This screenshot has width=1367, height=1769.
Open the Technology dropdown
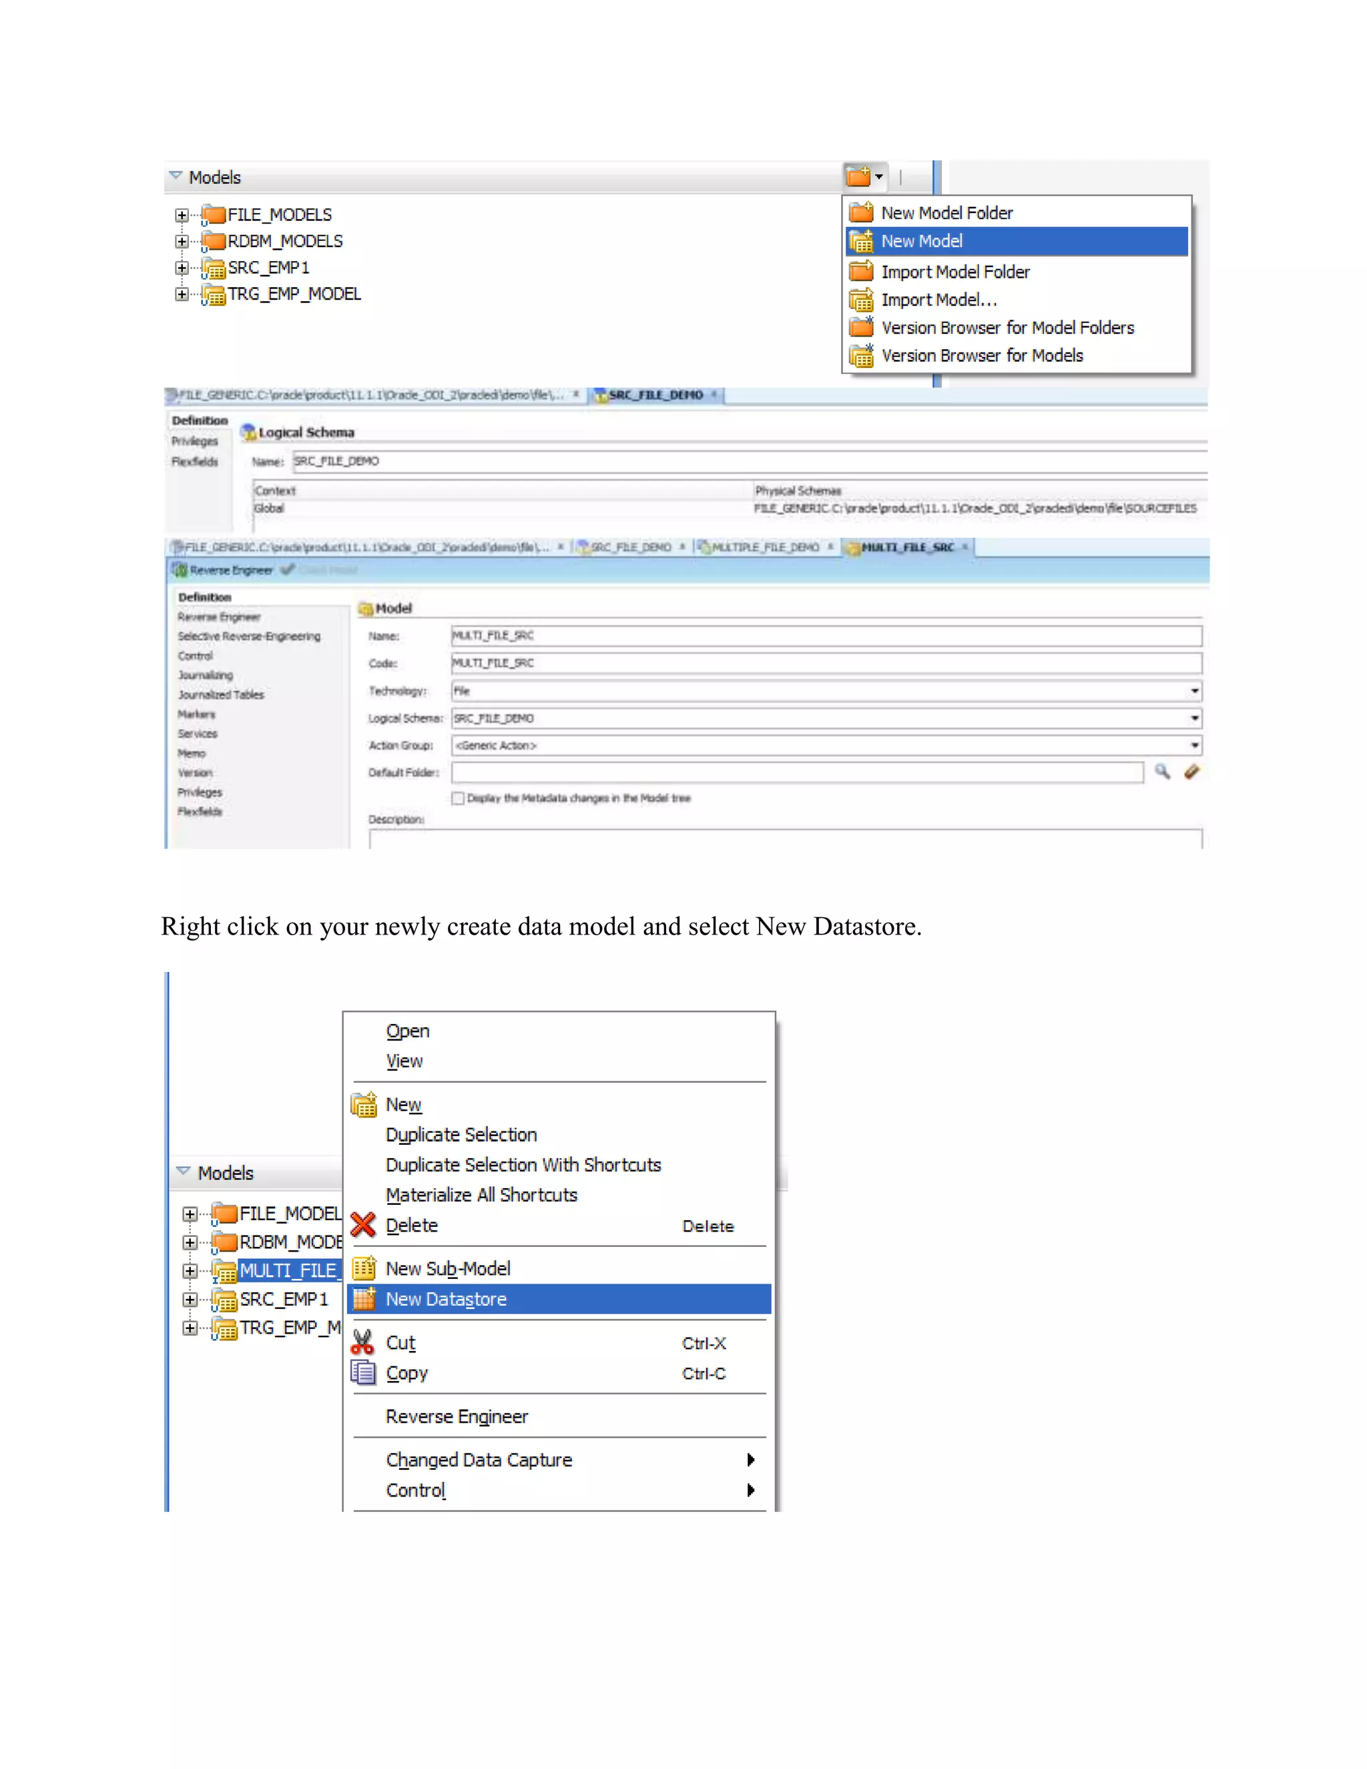point(1195,691)
